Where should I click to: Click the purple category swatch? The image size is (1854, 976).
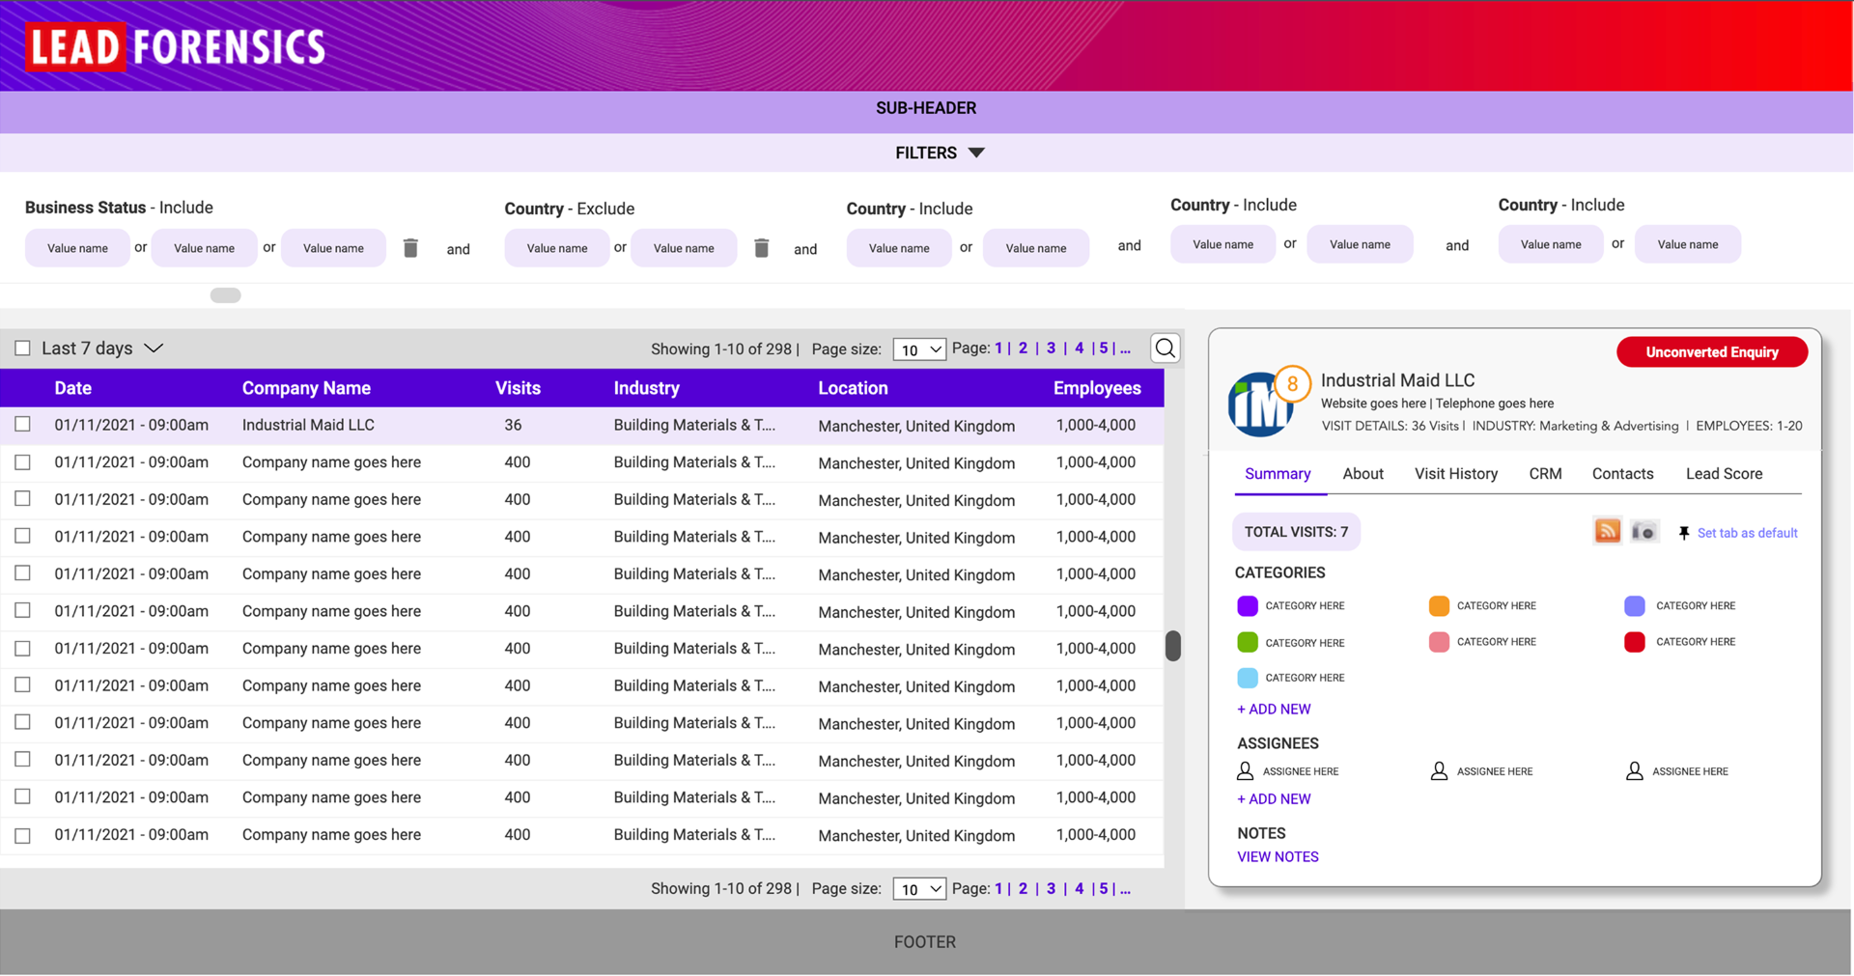click(x=1247, y=605)
